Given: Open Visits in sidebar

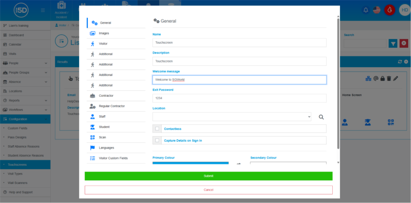Looking at the screenshot, I should (25, 54).
